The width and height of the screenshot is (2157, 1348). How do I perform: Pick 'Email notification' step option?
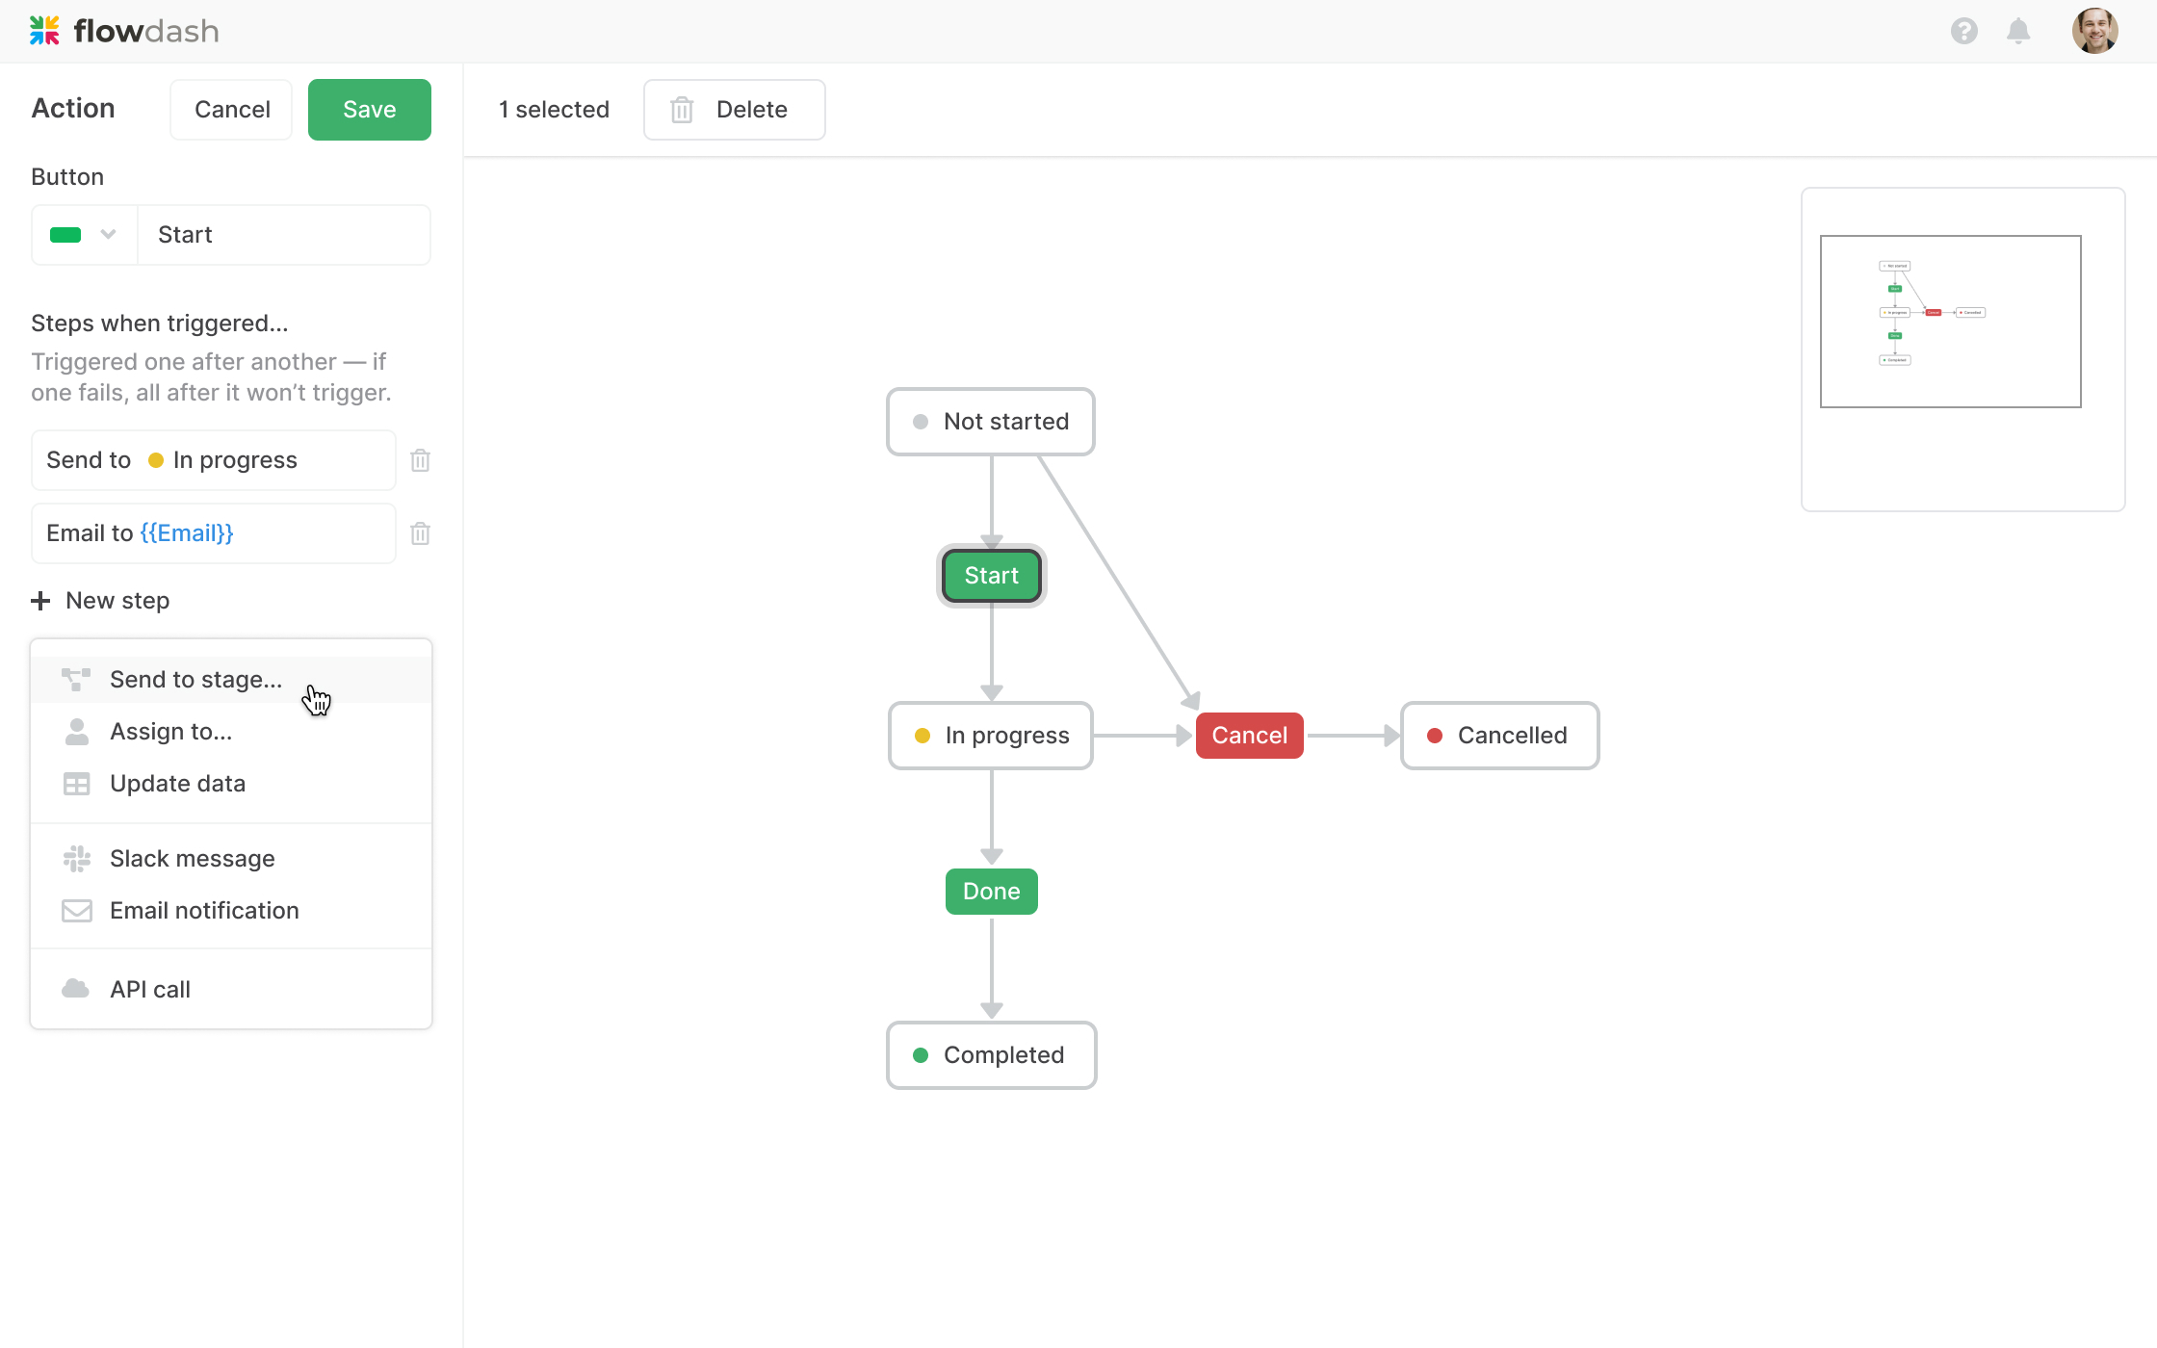[204, 911]
